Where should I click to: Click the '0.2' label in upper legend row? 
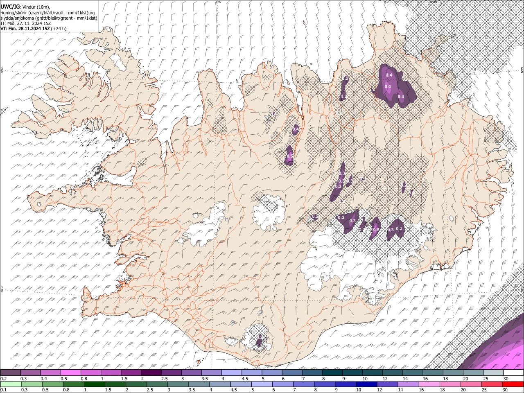(3, 379)
